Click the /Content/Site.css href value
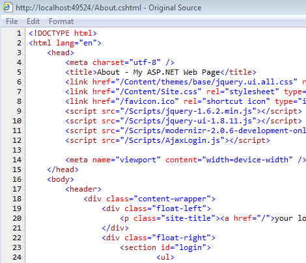Viewport: 306px width, 263px height. tap(158, 92)
